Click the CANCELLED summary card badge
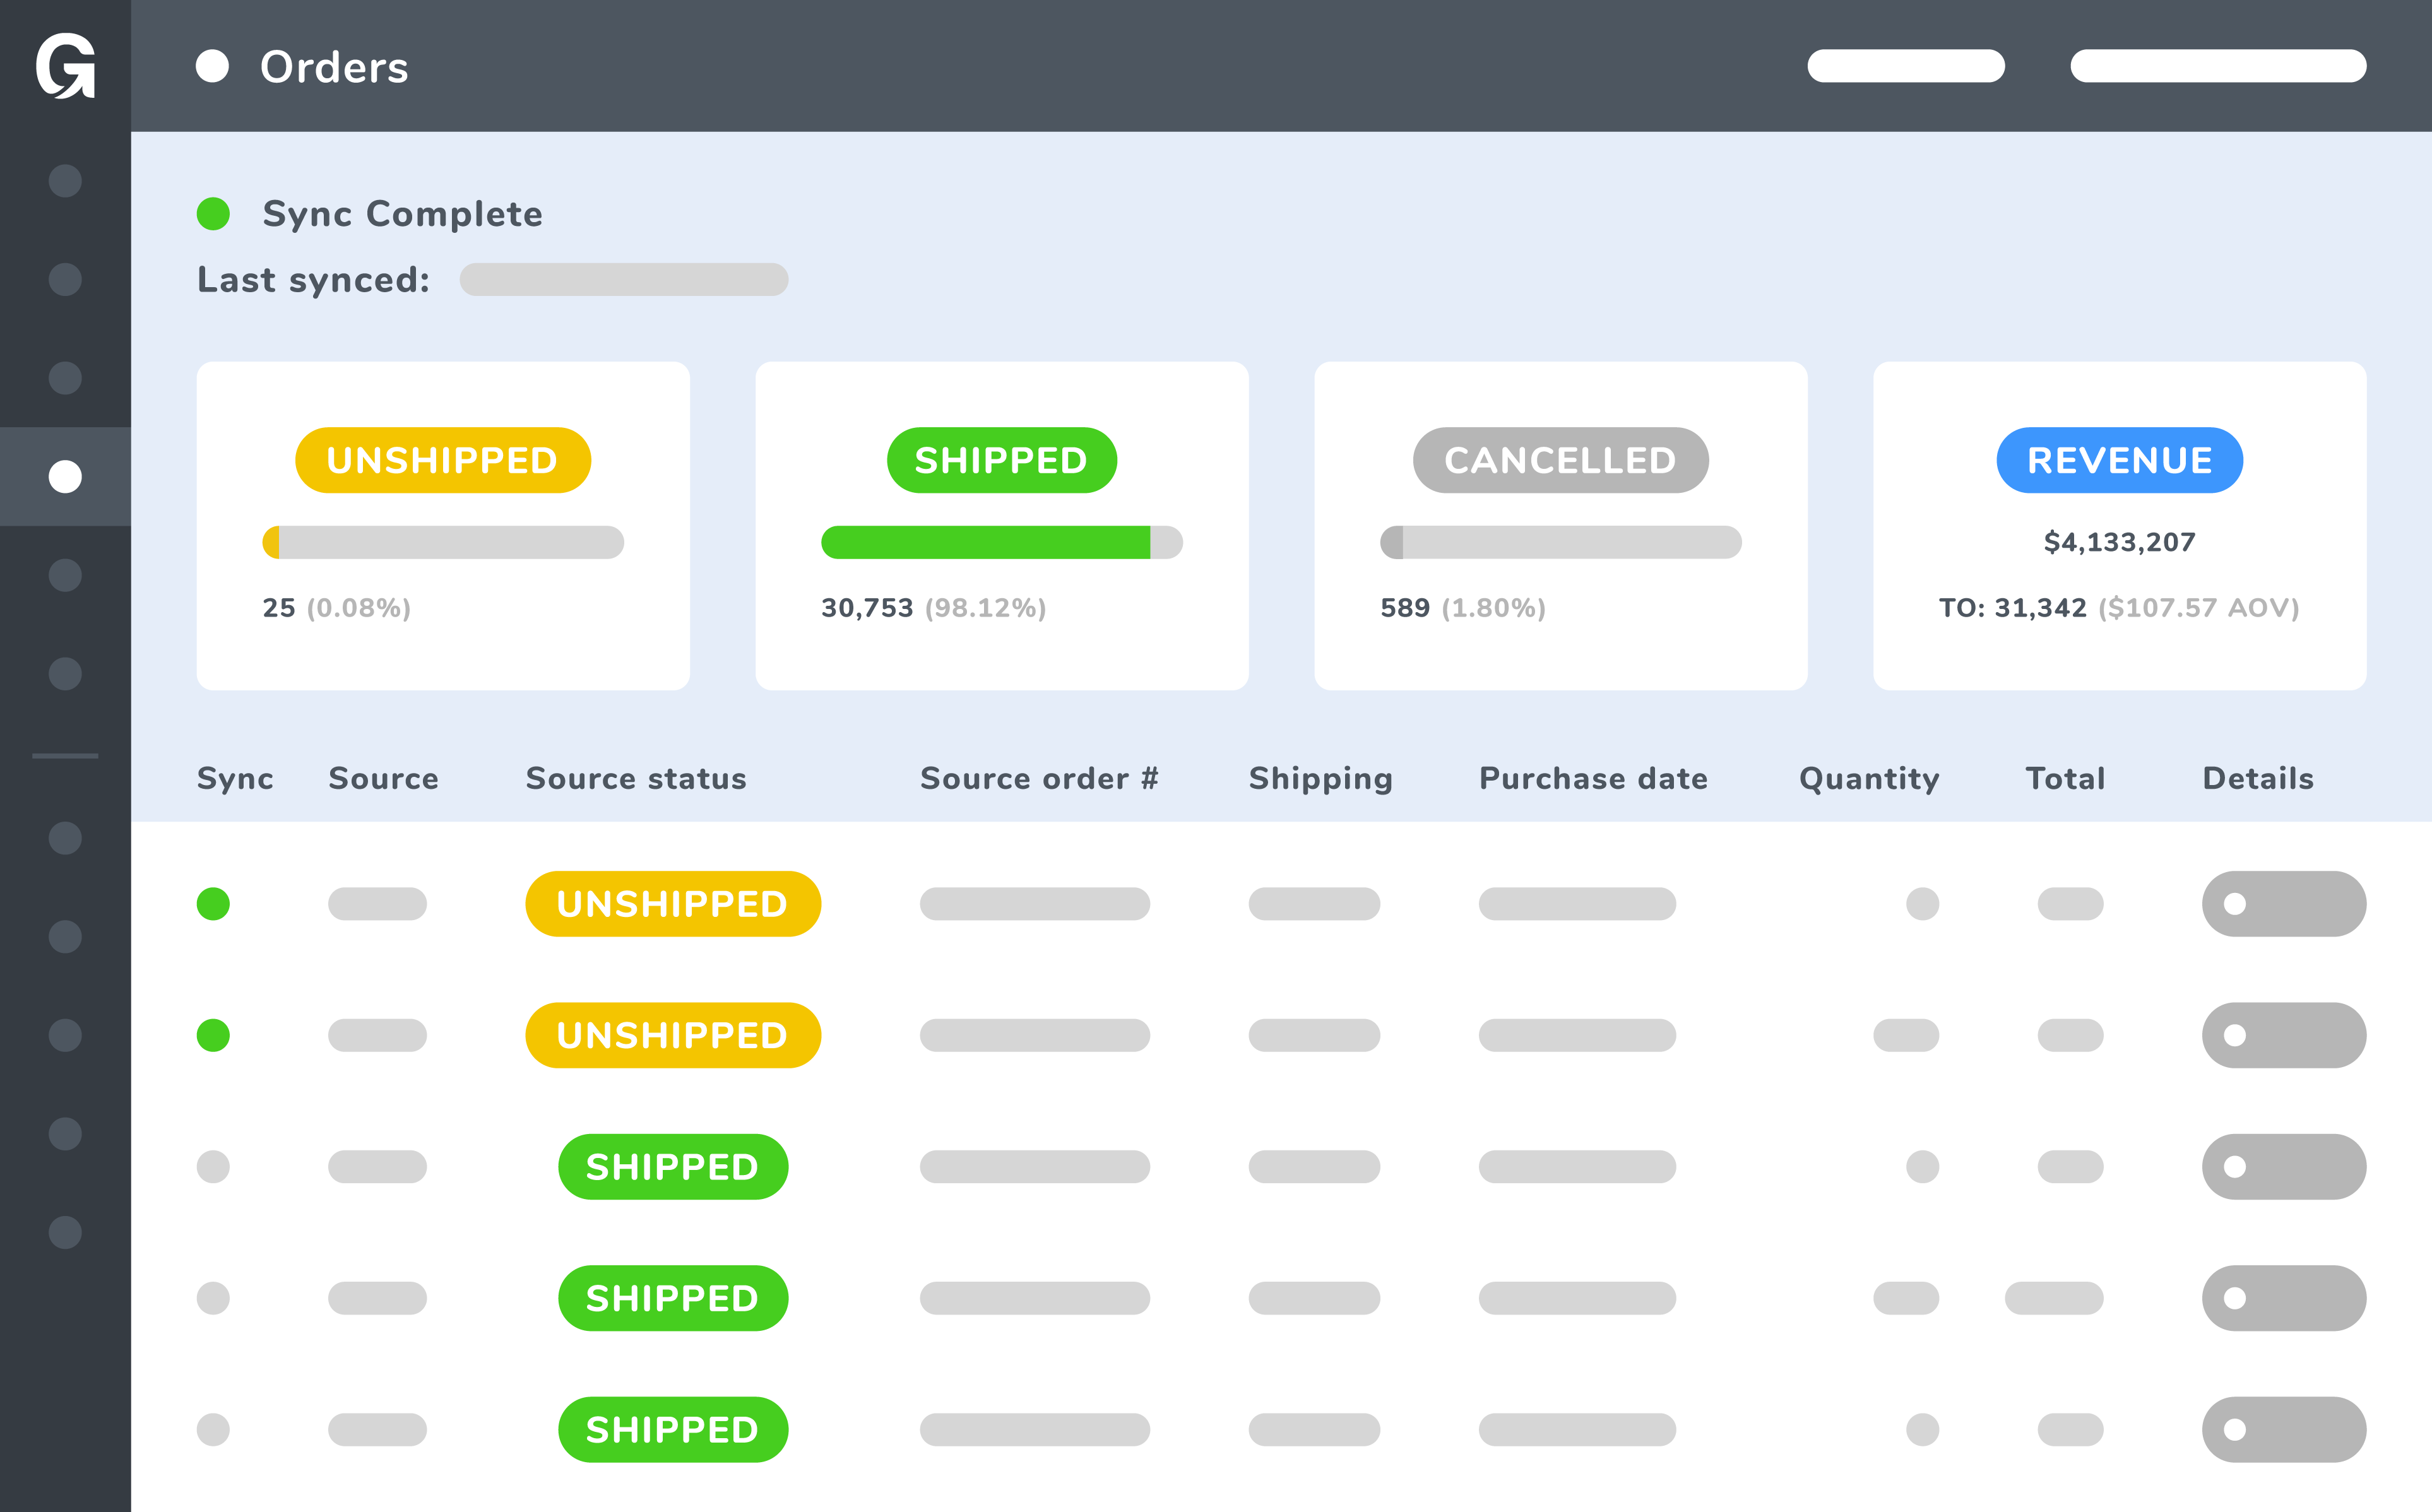2432x1512 pixels. 1560,460
